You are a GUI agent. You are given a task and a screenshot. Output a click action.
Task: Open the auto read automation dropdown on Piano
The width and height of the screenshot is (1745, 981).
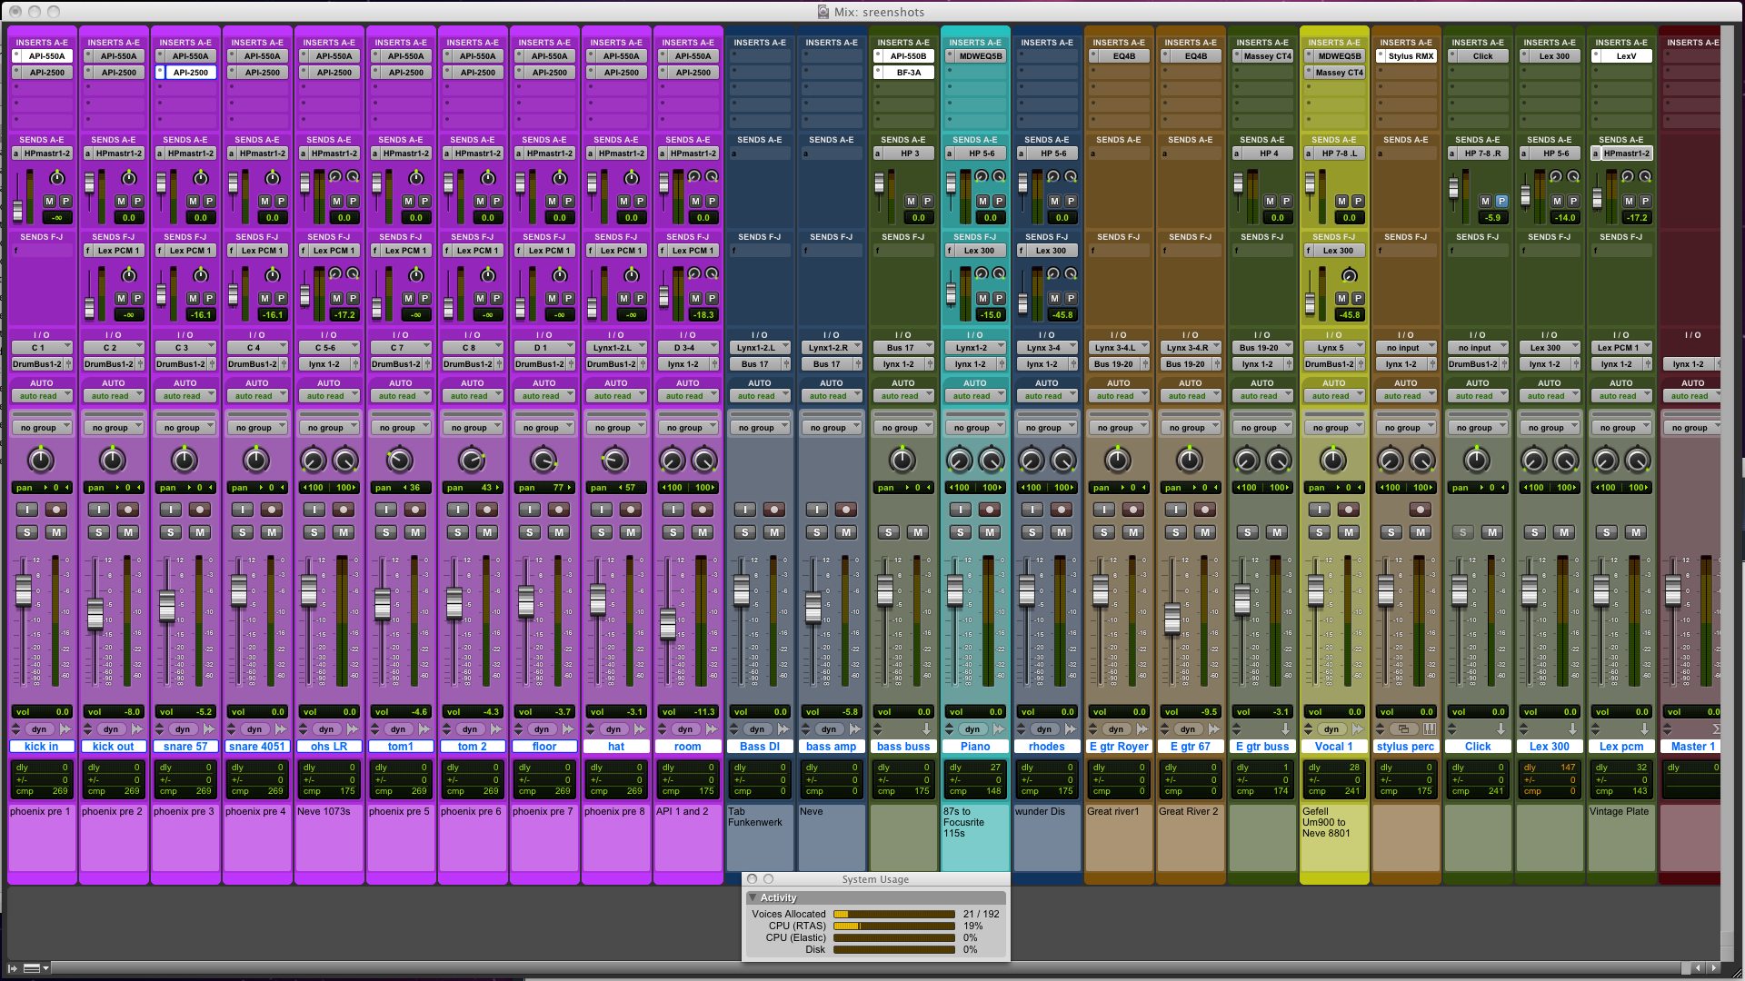click(975, 395)
